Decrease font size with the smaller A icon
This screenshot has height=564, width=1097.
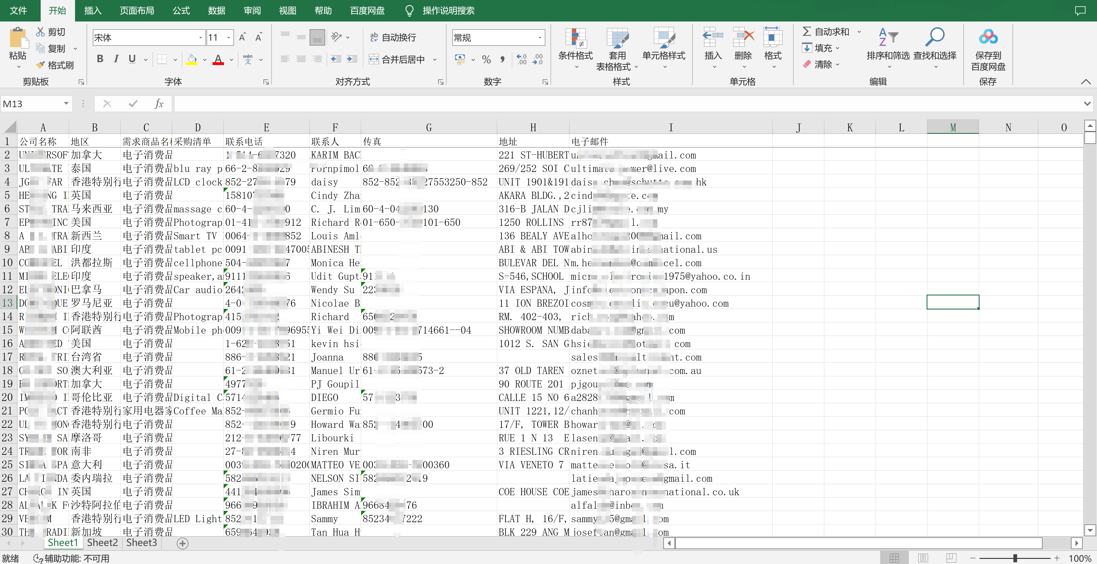pyautogui.click(x=258, y=38)
